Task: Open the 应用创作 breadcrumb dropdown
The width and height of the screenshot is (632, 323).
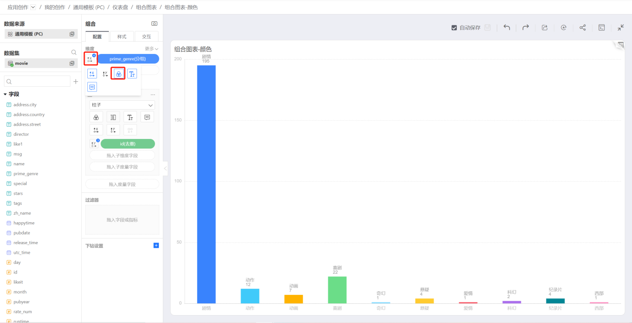Action: (33, 7)
